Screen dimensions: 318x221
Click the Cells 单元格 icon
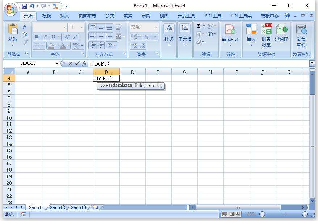click(x=185, y=28)
